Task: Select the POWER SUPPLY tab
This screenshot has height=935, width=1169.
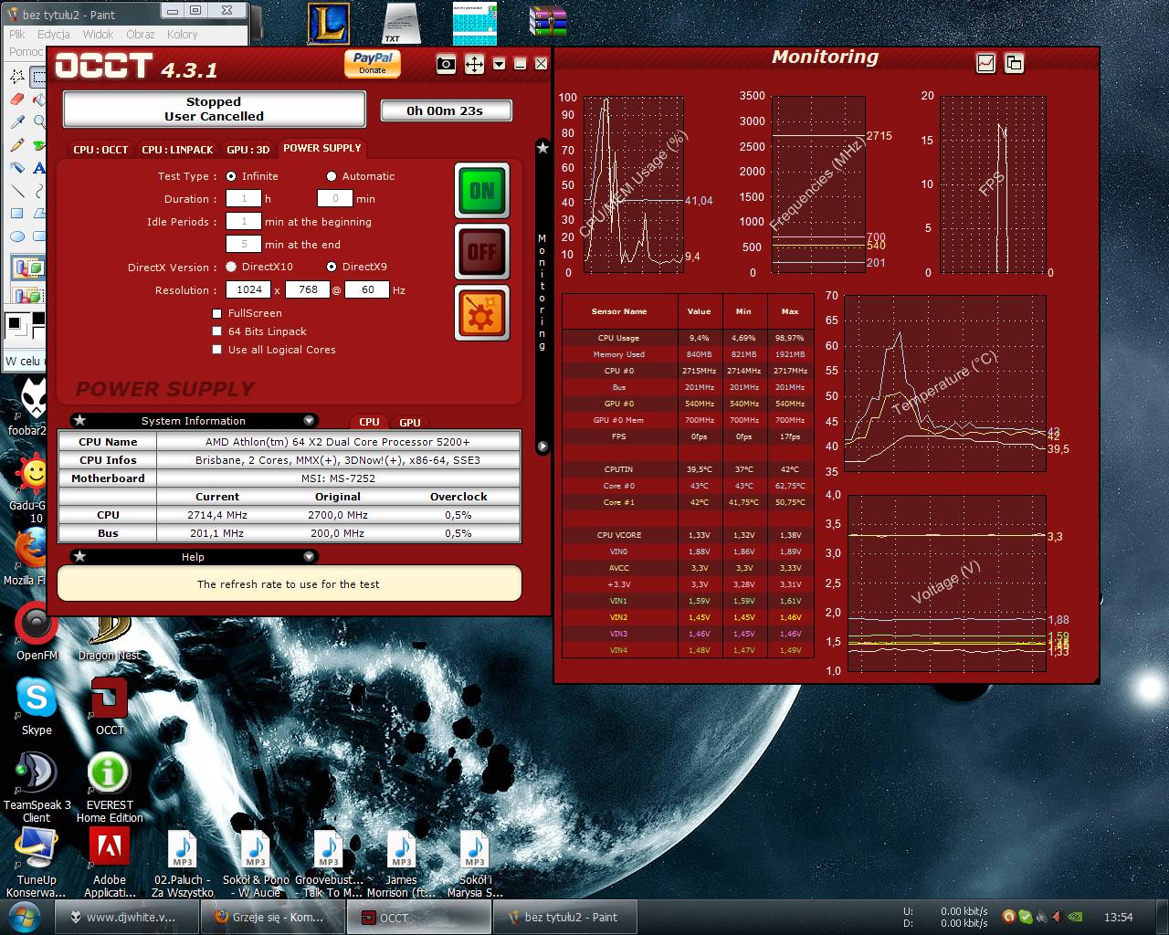Action: [321, 148]
